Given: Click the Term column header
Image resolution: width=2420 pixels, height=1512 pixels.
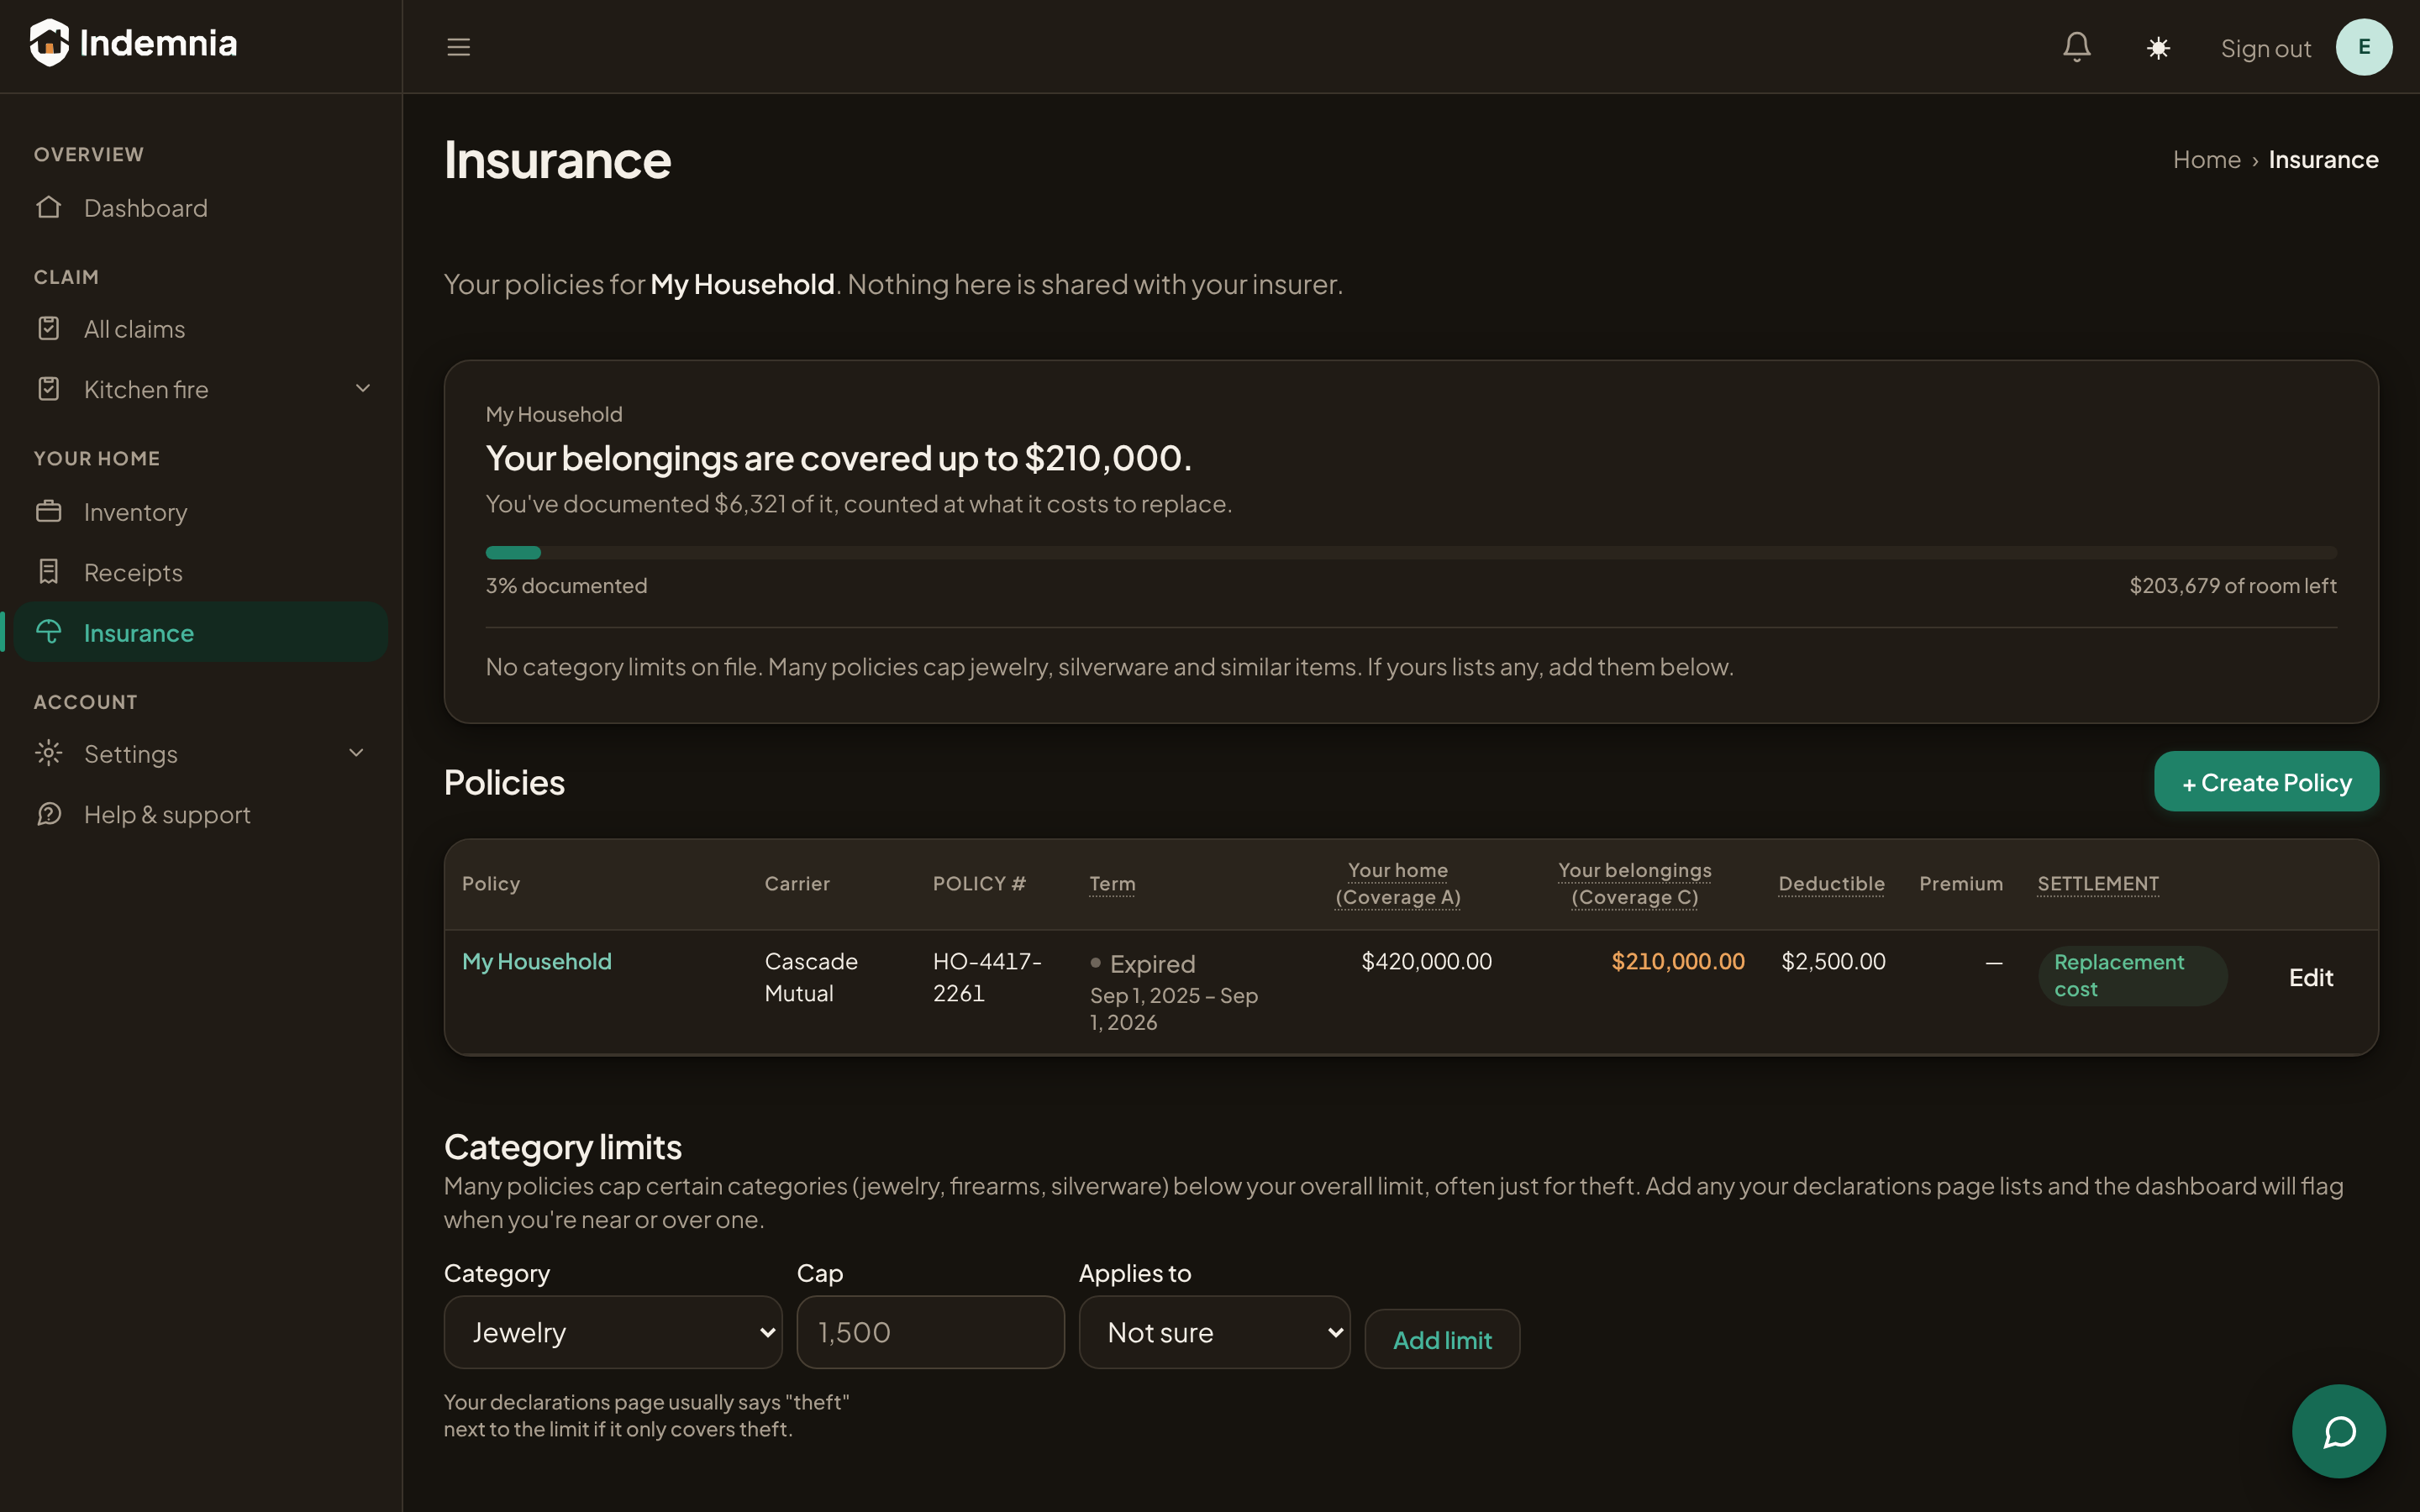Looking at the screenshot, I should 1112,883.
